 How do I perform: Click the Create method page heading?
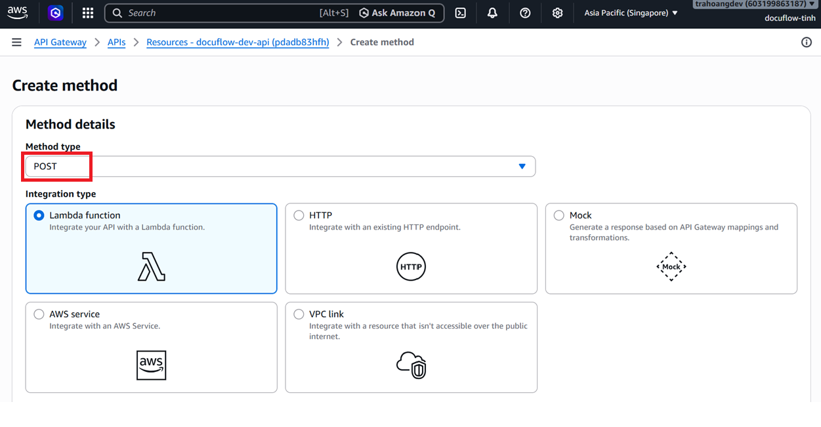click(65, 85)
